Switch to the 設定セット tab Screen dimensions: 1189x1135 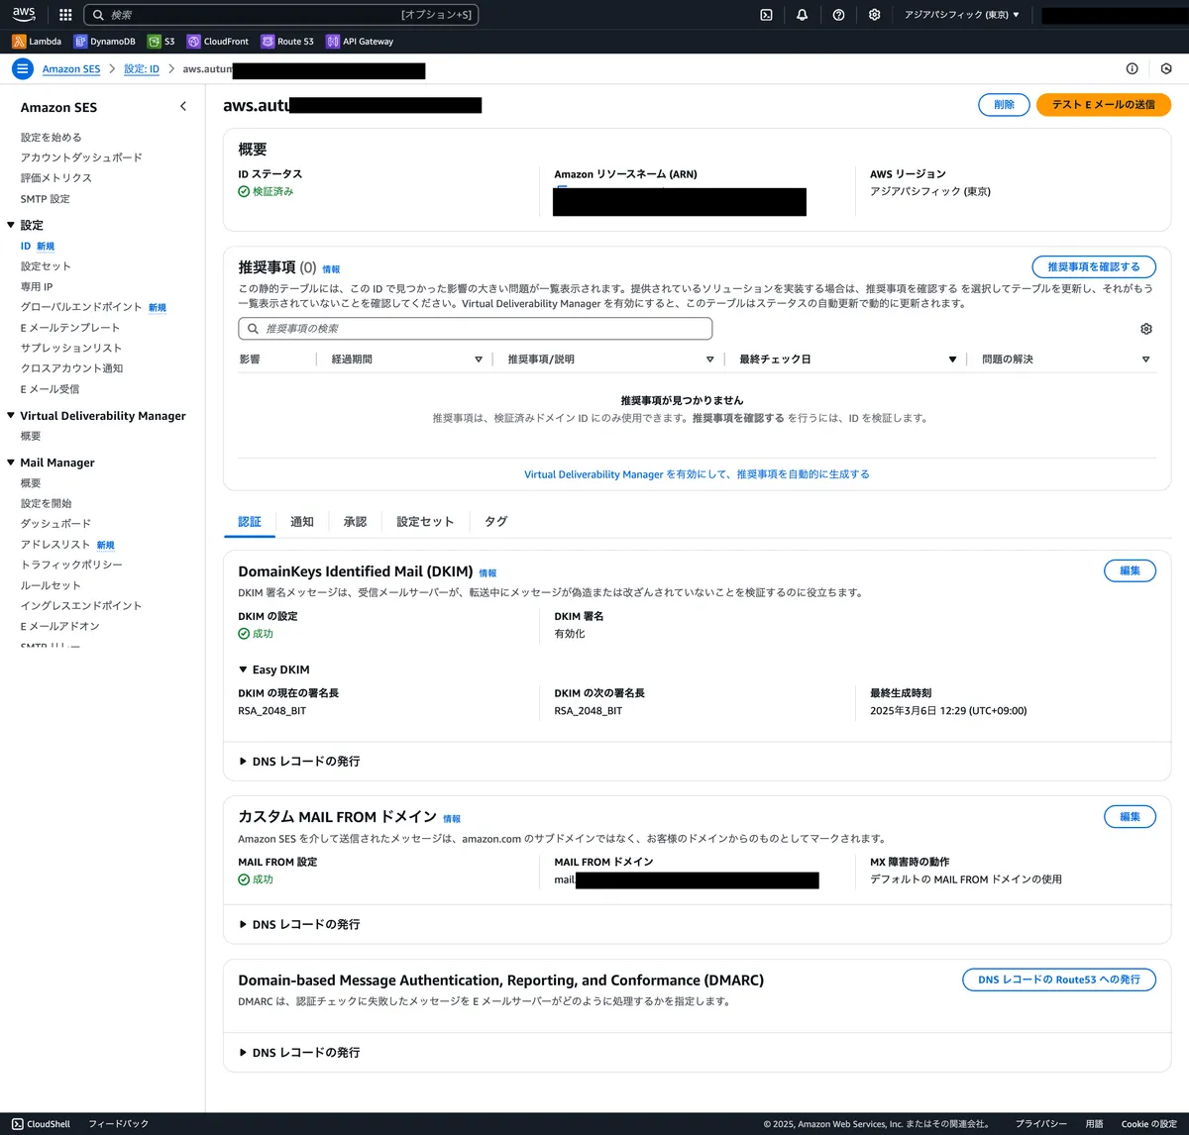425,522
